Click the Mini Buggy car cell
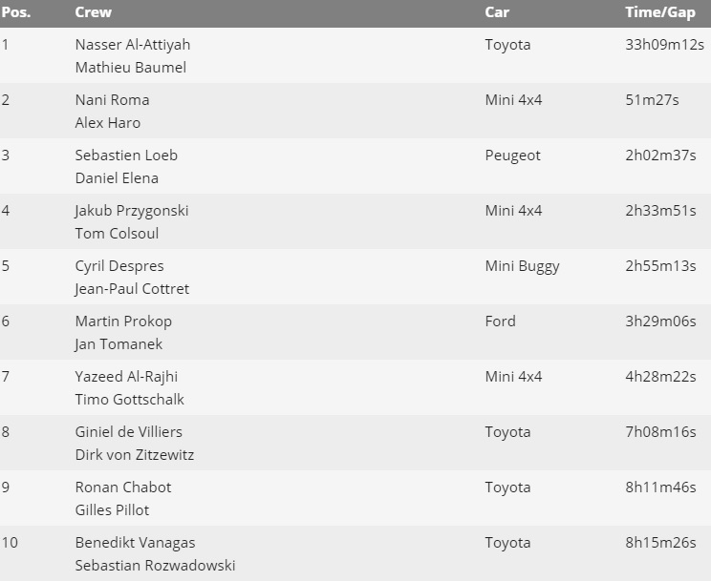 pos(522,267)
